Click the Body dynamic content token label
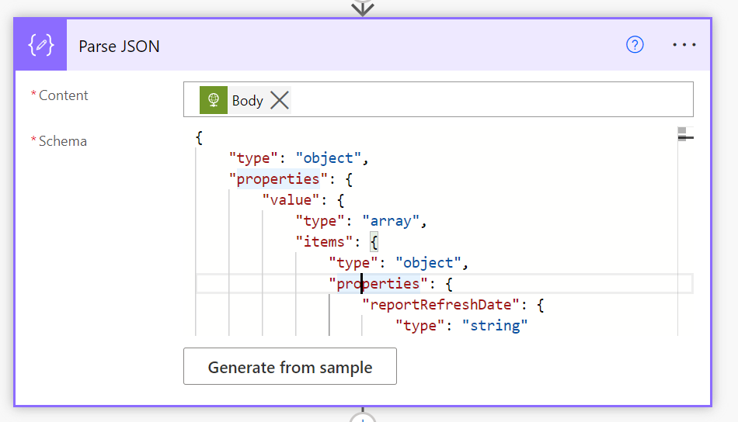This screenshot has width=738, height=422. (247, 101)
